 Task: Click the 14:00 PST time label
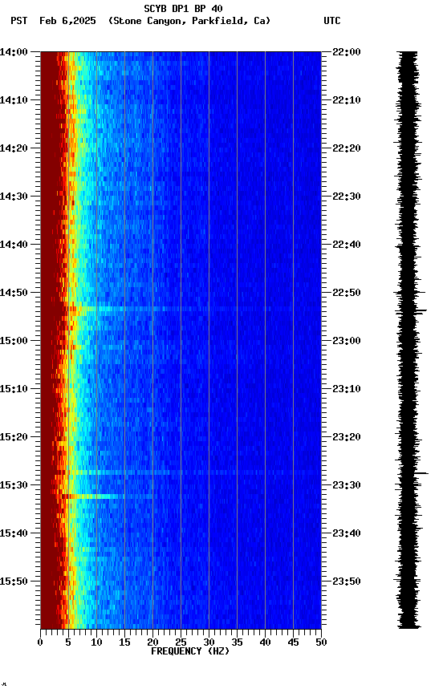[14, 52]
